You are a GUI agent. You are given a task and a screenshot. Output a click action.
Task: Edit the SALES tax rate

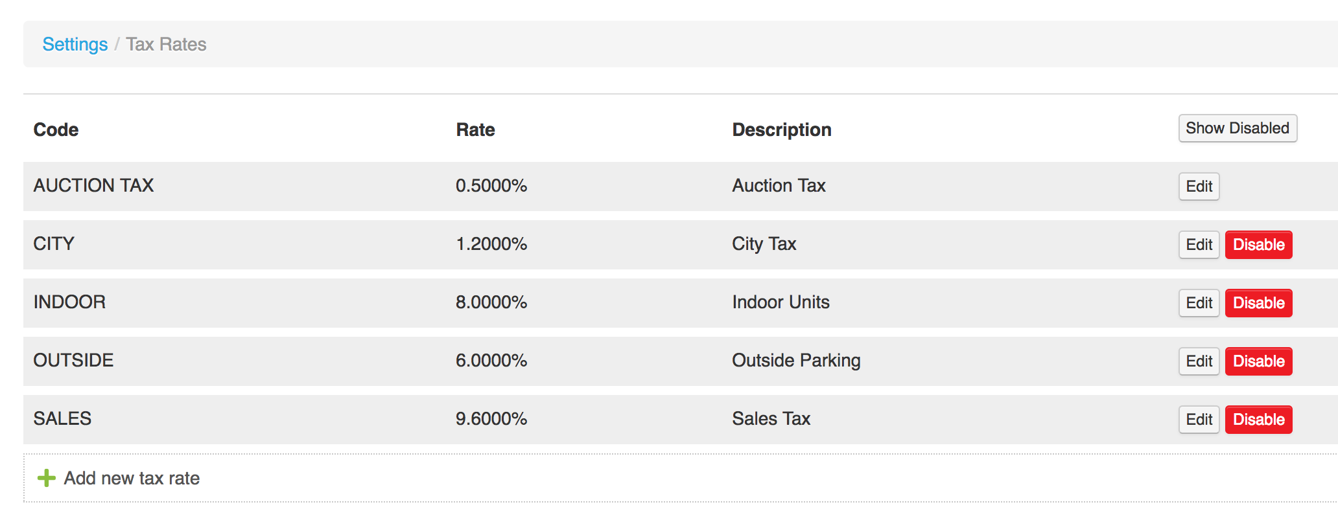1198,419
